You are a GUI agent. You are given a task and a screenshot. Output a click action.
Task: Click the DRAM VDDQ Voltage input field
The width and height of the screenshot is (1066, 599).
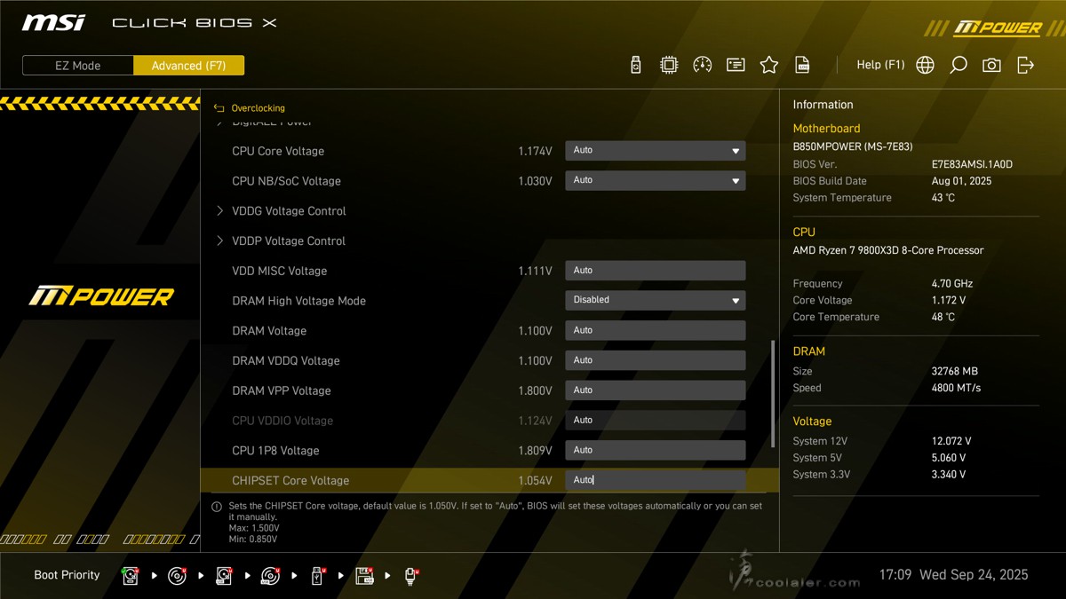coord(656,361)
